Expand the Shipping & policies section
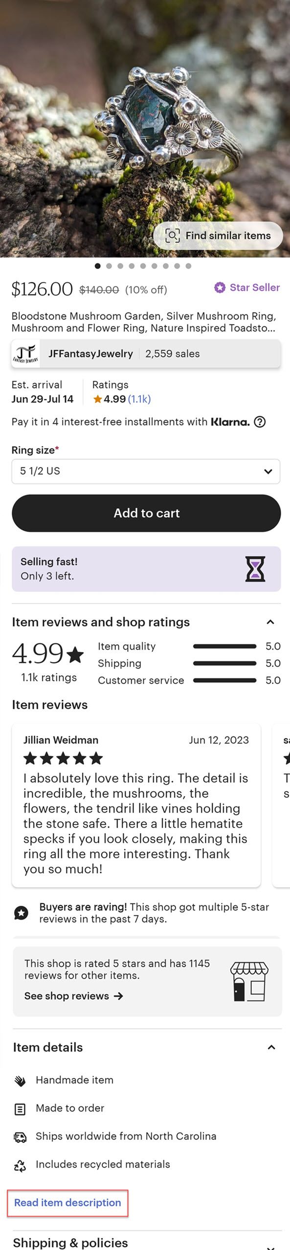Viewport: 290px width, 1250px height. click(270, 1246)
